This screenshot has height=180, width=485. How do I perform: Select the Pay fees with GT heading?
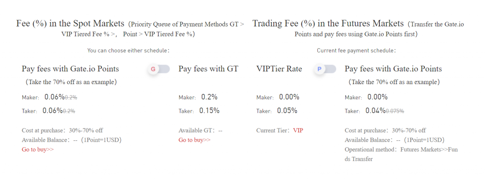click(x=208, y=69)
